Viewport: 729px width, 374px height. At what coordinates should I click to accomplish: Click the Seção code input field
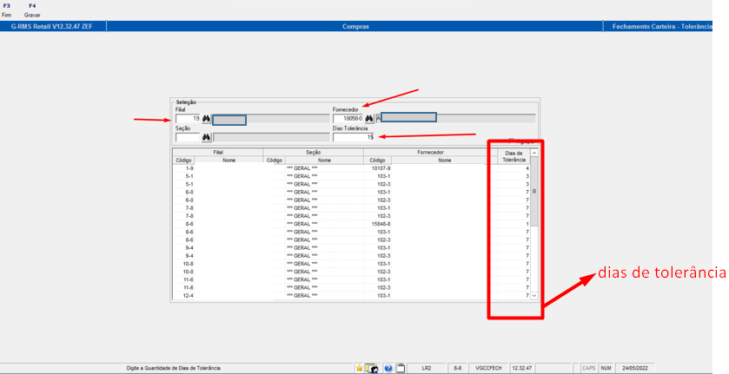tap(188, 137)
